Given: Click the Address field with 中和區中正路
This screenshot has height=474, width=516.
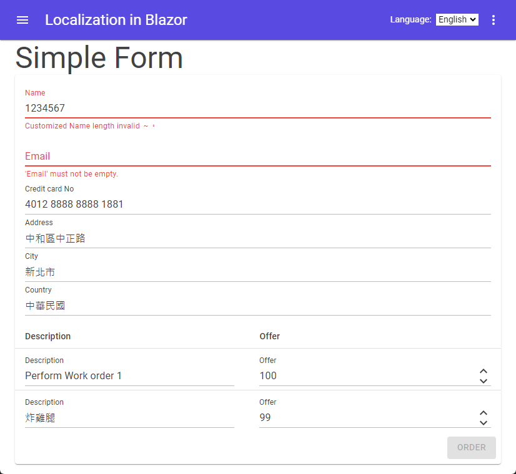Looking at the screenshot, I should [x=257, y=238].
